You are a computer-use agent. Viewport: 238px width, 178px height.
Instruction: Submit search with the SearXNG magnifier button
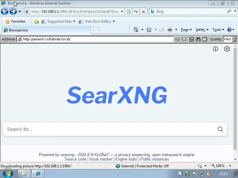click(220, 129)
